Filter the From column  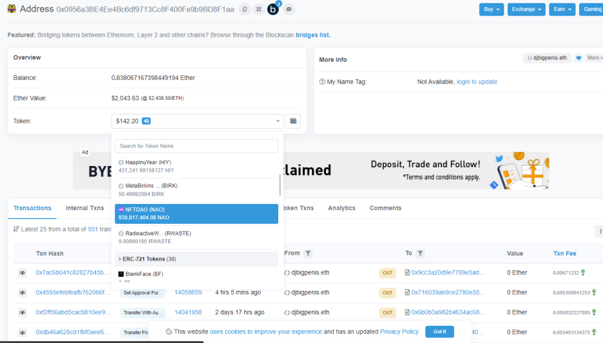click(308, 253)
